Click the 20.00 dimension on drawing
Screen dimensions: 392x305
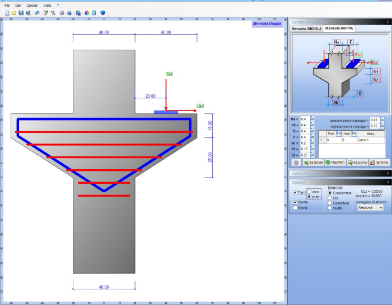[150, 96]
